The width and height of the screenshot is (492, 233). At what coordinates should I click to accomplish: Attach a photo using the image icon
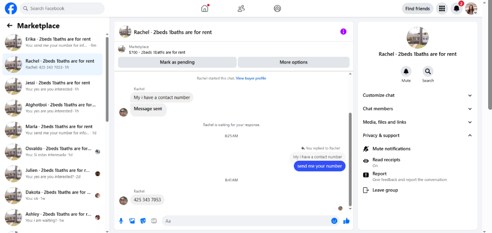tap(132, 221)
